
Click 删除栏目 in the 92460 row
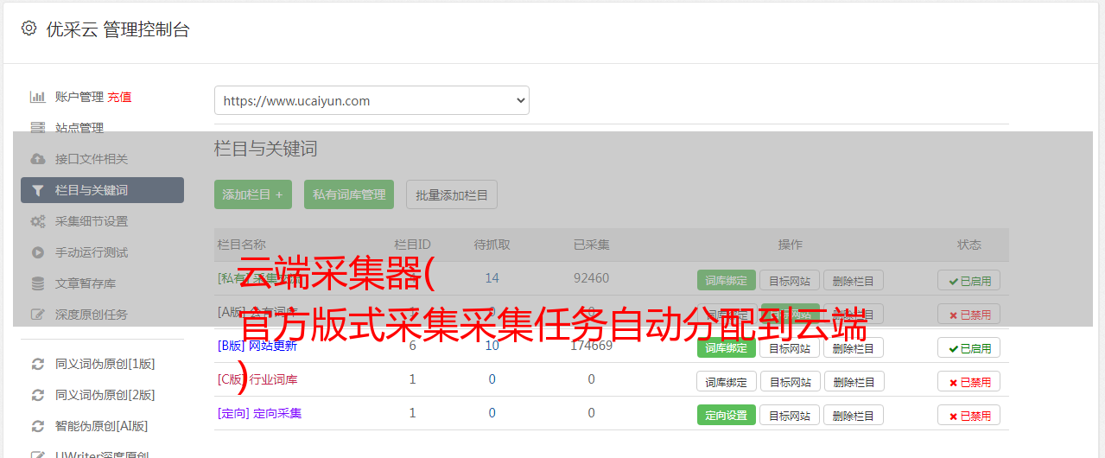[x=854, y=280]
